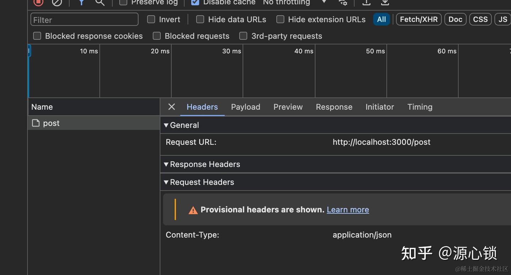
Task: Collapse the General section
Action: click(x=166, y=125)
